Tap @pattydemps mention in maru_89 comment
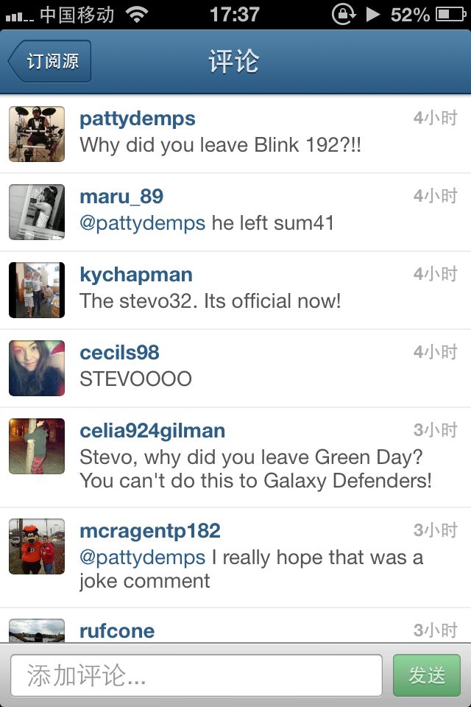471x707 pixels. 143,224
